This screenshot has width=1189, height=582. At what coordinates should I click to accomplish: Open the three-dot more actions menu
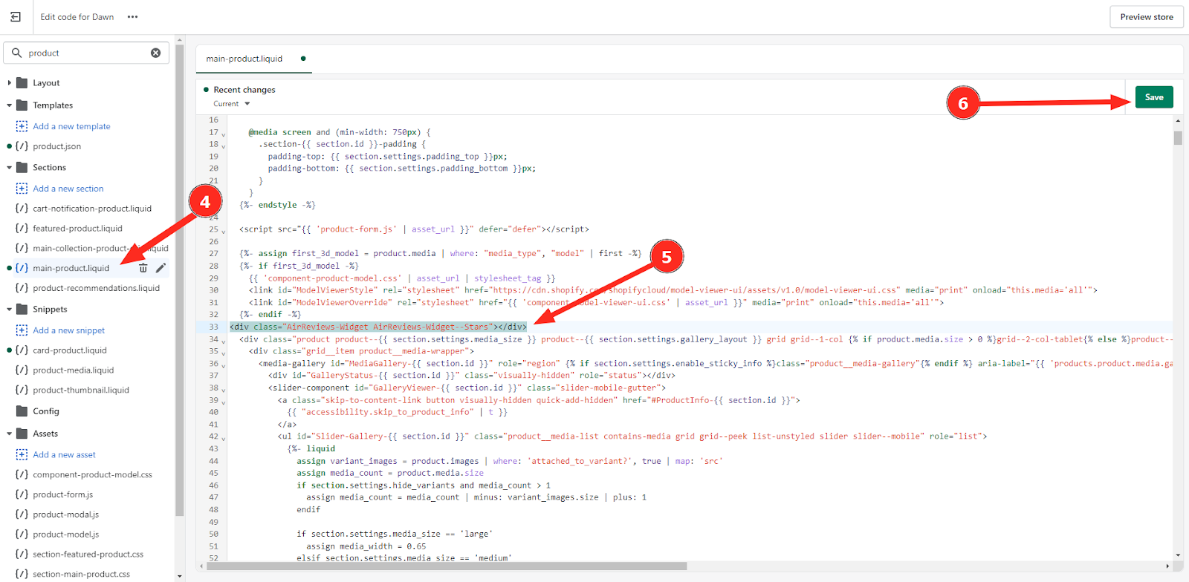(133, 17)
